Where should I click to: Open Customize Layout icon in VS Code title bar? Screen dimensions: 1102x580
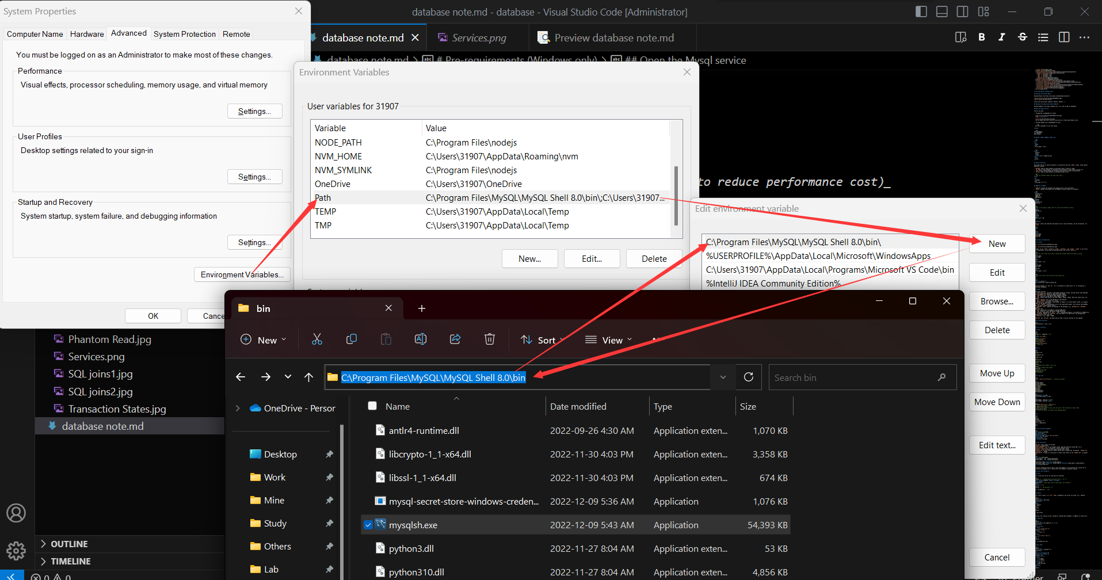click(x=983, y=12)
